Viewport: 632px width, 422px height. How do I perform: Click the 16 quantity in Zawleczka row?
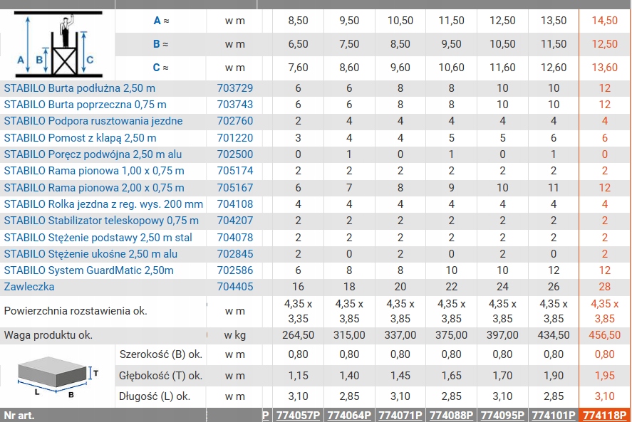click(299, 287)
